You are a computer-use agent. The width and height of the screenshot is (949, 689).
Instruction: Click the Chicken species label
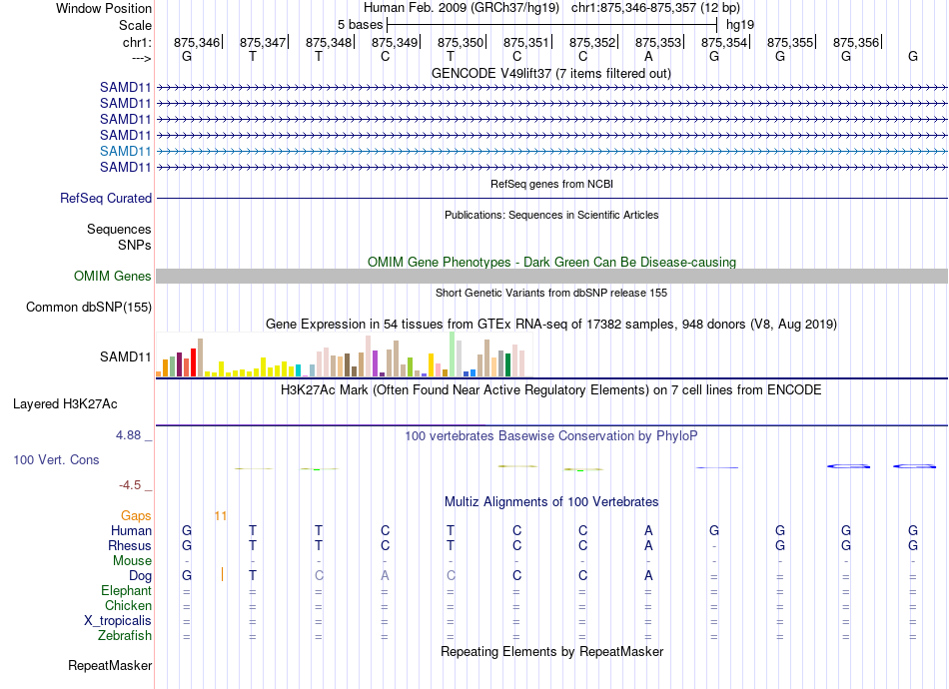click(x=128, y=605)
